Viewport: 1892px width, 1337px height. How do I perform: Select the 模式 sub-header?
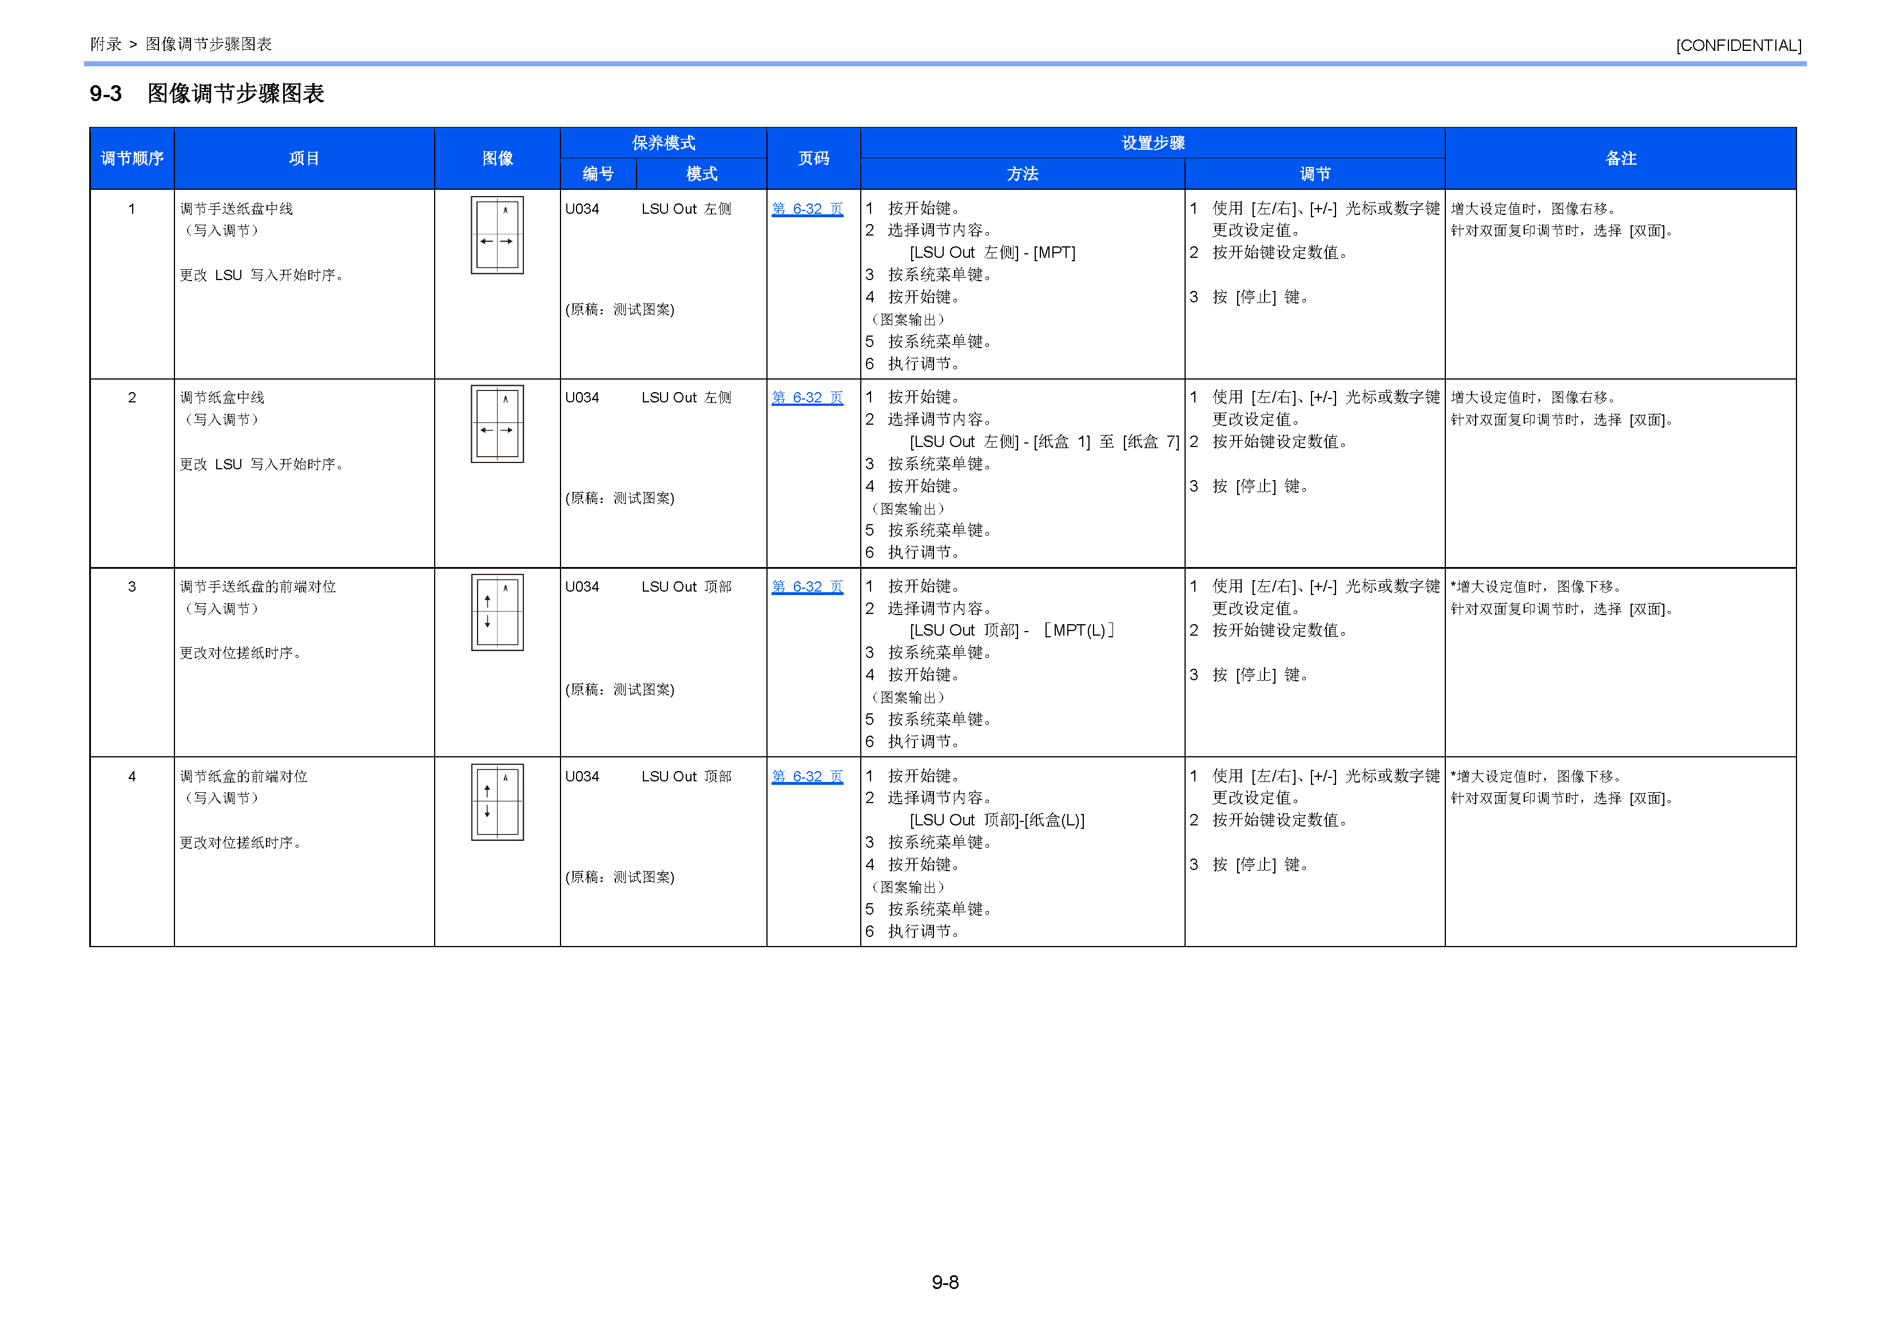[701, 175]
